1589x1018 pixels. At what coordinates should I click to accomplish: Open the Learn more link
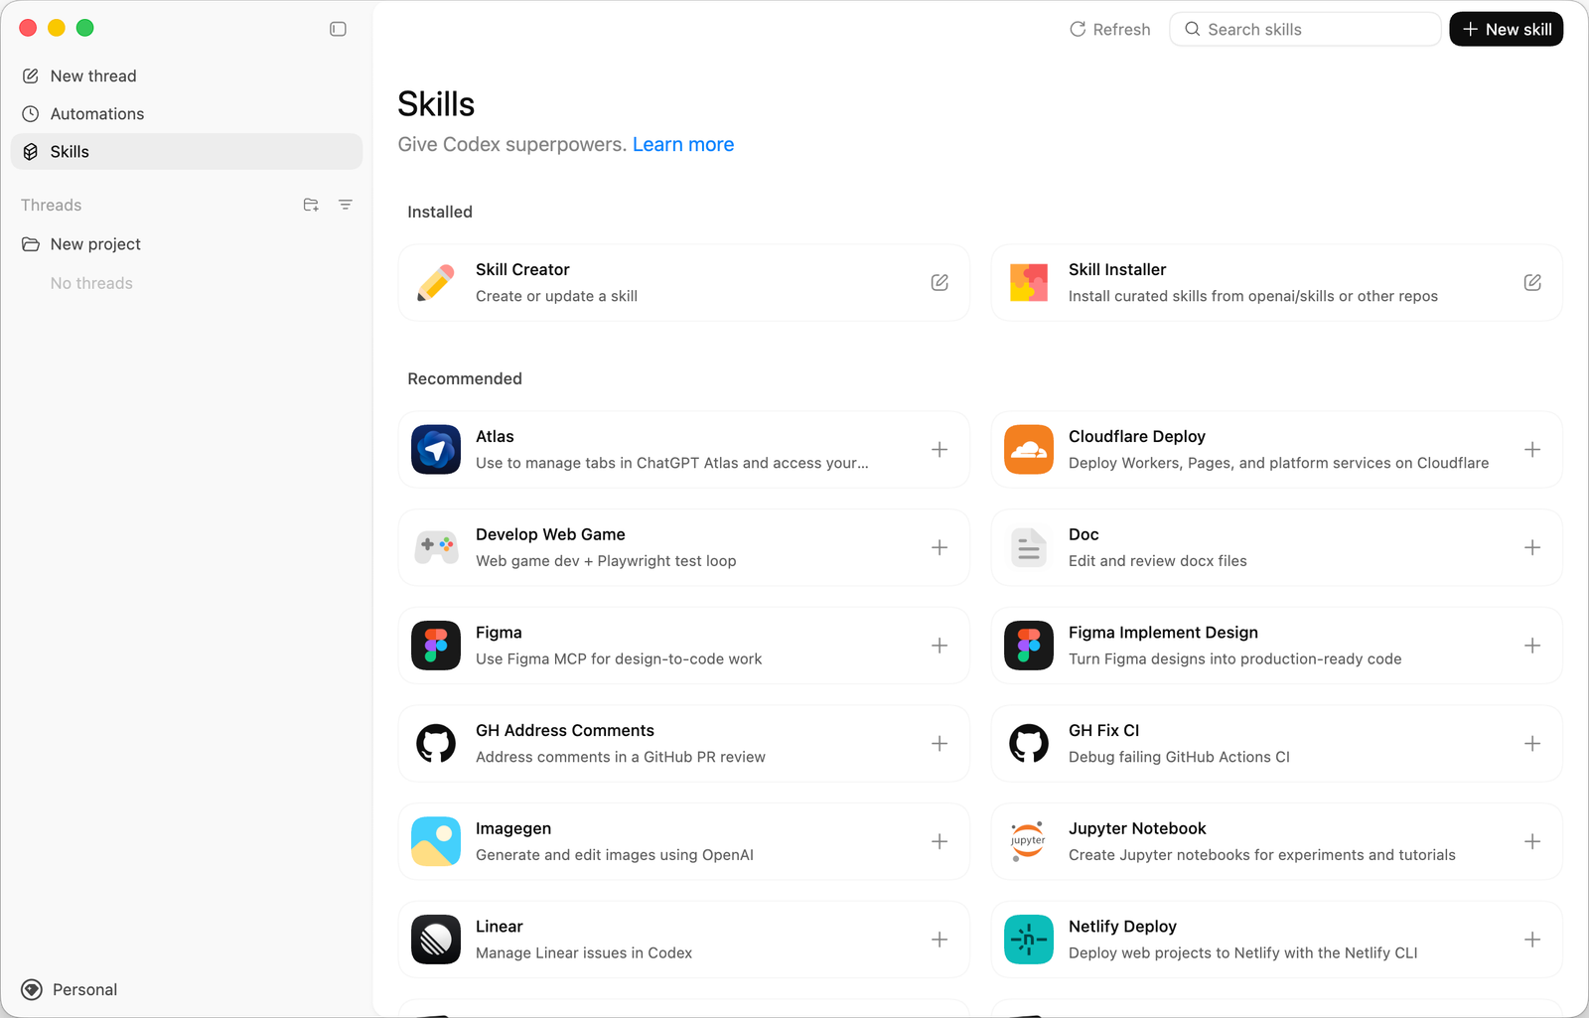click(682, 144)
